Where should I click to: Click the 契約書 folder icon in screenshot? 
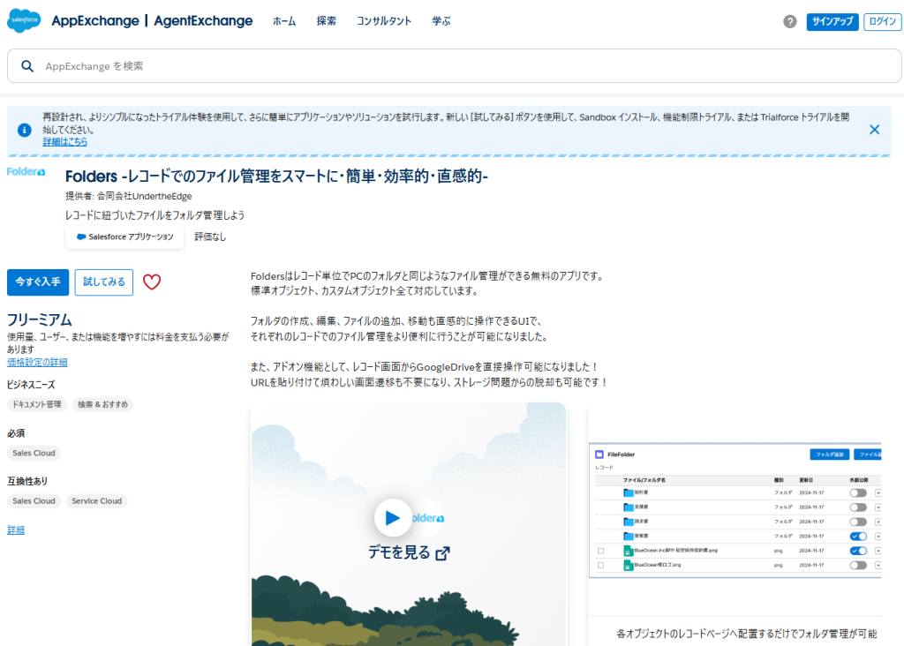point(628,492)
